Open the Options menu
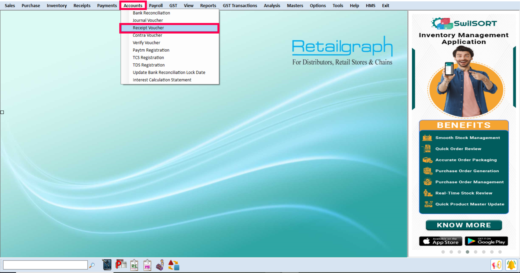This screenshot has width=520, height=273. 318,5
